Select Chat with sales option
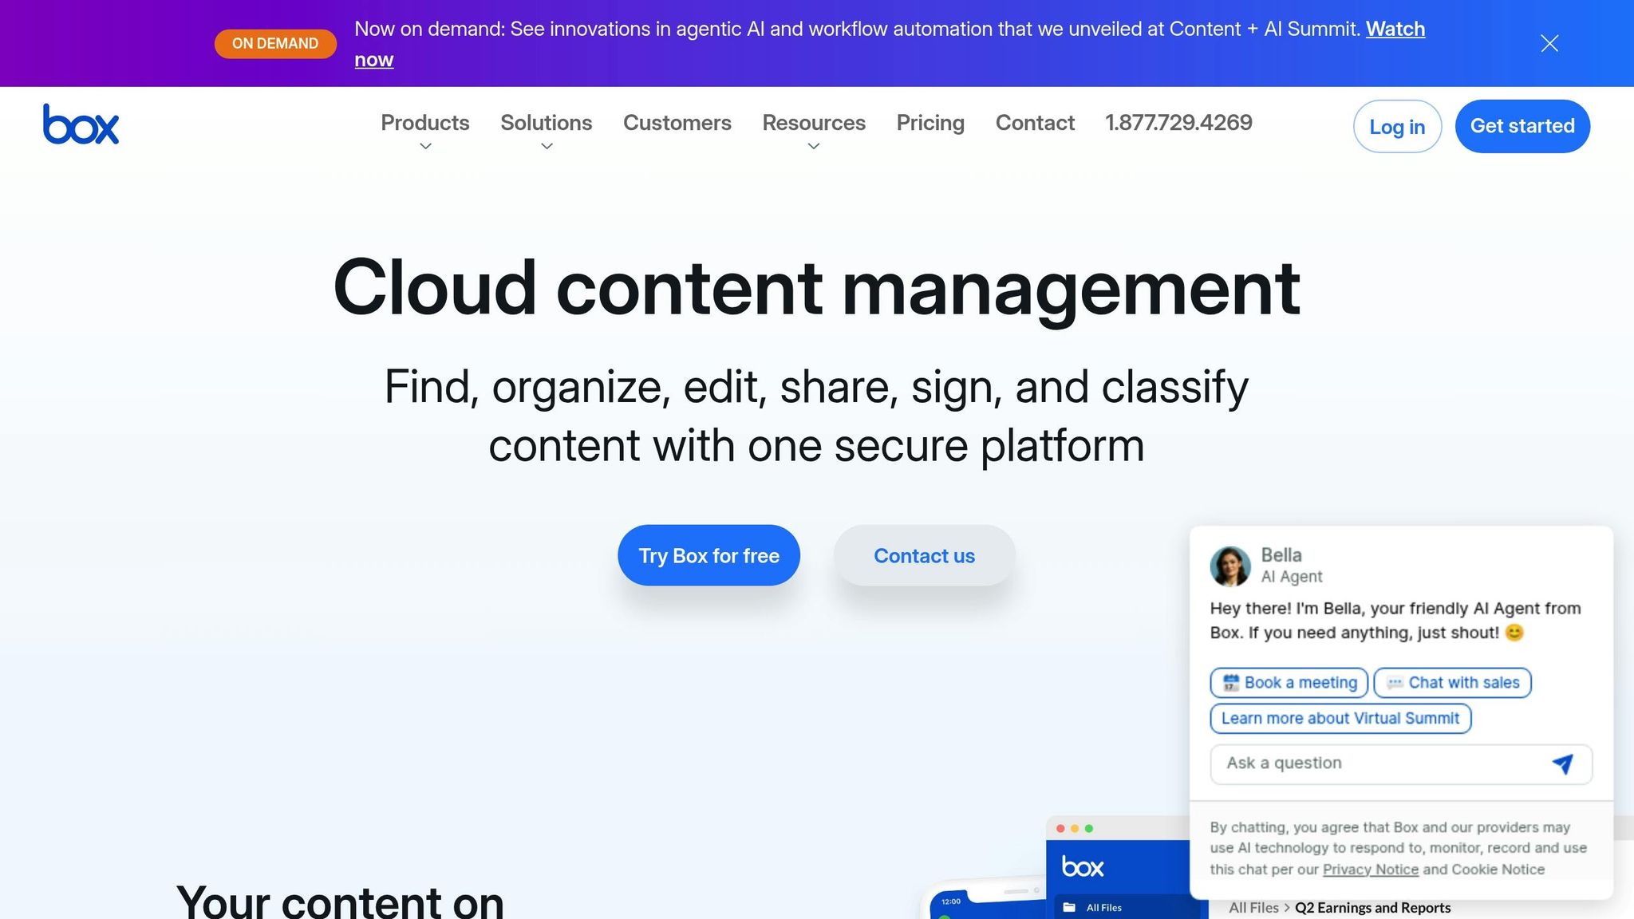The width and height of the screenshot is (1634, 919). click(1452, 683)
